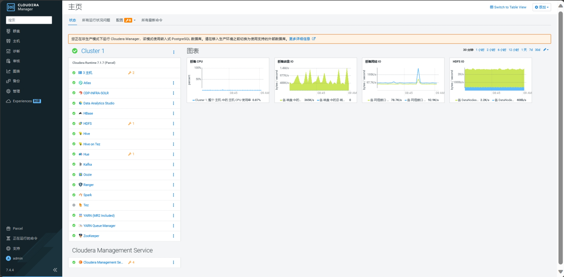Switch to 所有最新命令 tab
This screenshot has height=277, width=564.
tap(152, 20)
